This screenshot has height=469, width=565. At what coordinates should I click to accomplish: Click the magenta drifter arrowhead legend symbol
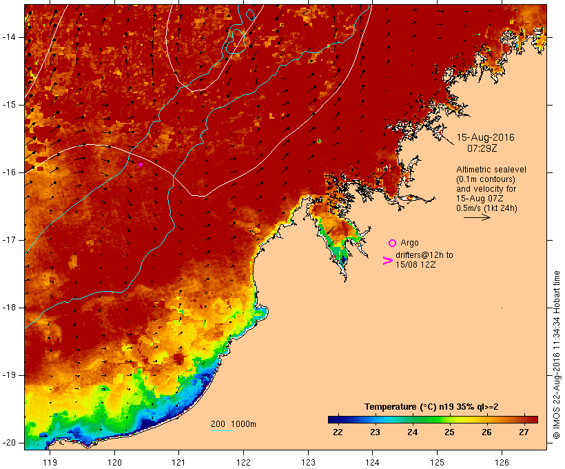387,261
